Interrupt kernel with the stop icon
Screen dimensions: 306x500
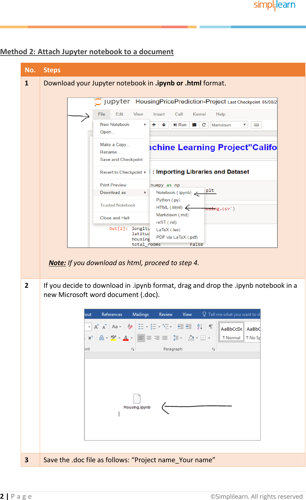click(x=194, y=125)
